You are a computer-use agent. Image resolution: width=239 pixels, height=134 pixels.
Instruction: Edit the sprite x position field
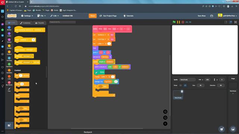pyautogui.click(x=207, y=80)
